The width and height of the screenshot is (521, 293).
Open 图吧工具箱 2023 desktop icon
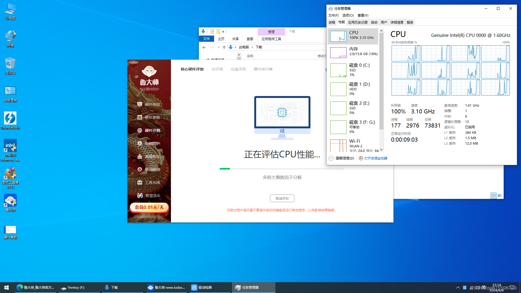click(10, 178)
